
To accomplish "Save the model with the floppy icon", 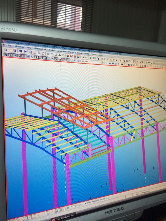I will click(15, 51).
